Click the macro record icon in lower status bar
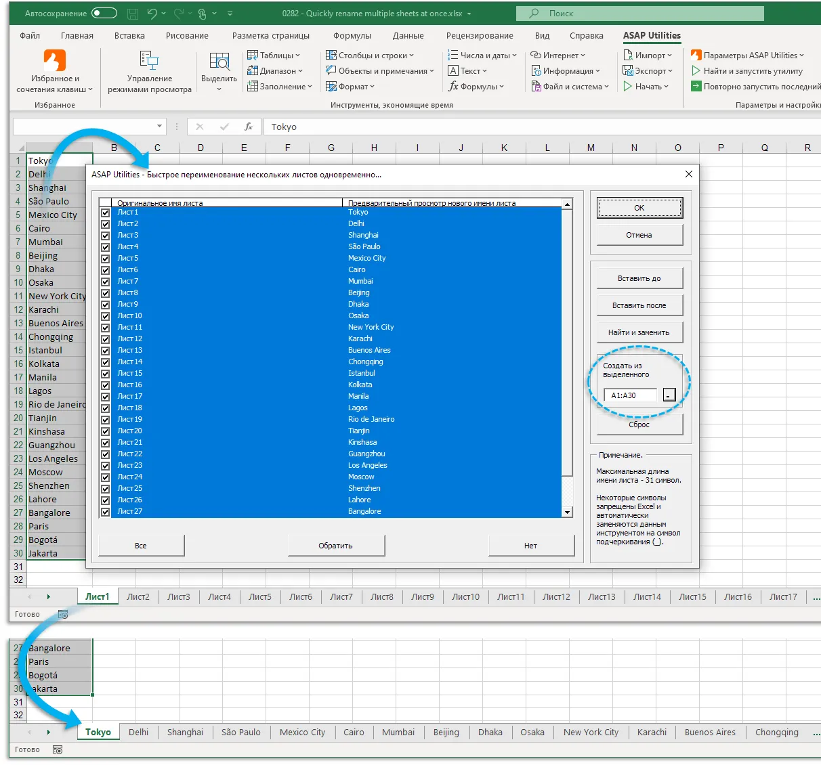This screenshot has width=821, height=765. point(58,750)
